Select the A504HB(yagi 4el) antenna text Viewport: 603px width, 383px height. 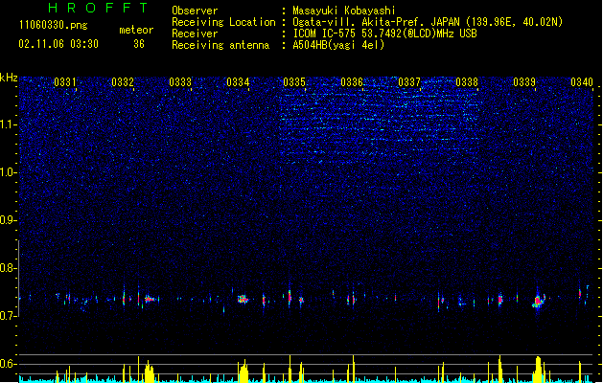pos(338,45)
